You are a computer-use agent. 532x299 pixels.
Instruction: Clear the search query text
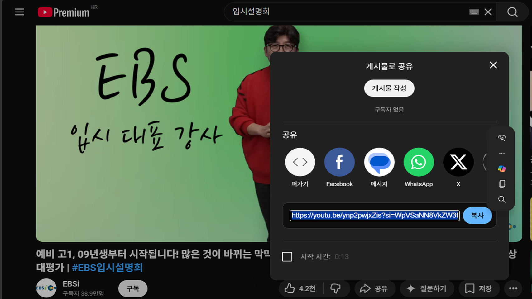488,12
